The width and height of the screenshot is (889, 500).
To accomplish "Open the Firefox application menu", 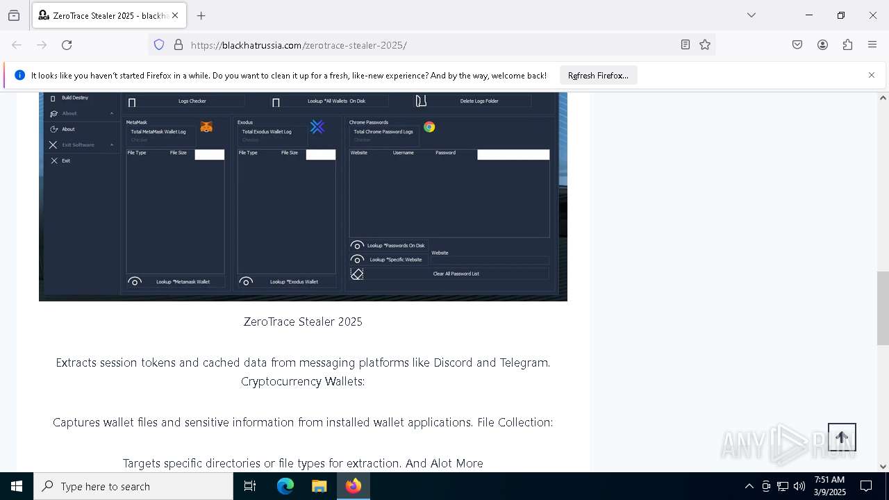I will point(872,45).
